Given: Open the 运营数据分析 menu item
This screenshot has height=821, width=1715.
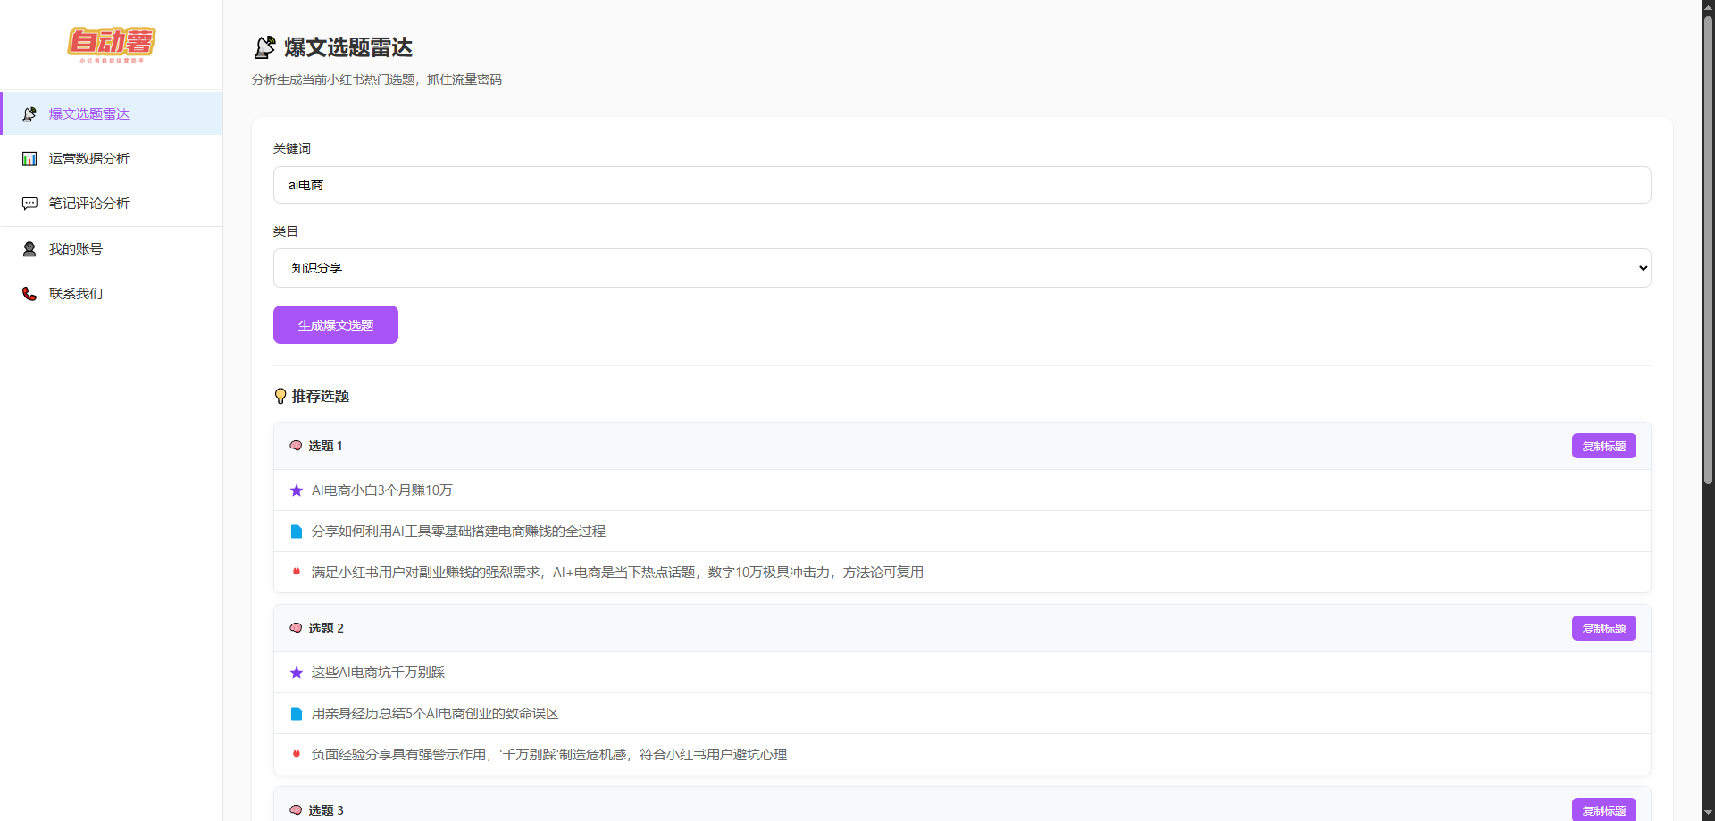Looking at the screenshot, I should pyautogui.click(x=89, y=159).
